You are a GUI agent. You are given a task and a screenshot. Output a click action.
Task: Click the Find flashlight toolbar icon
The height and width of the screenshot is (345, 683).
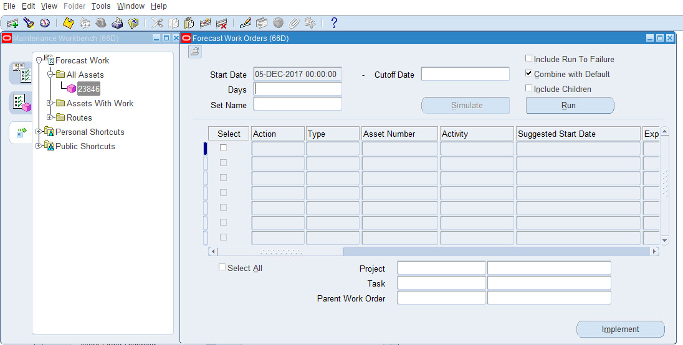coord(28,22)
